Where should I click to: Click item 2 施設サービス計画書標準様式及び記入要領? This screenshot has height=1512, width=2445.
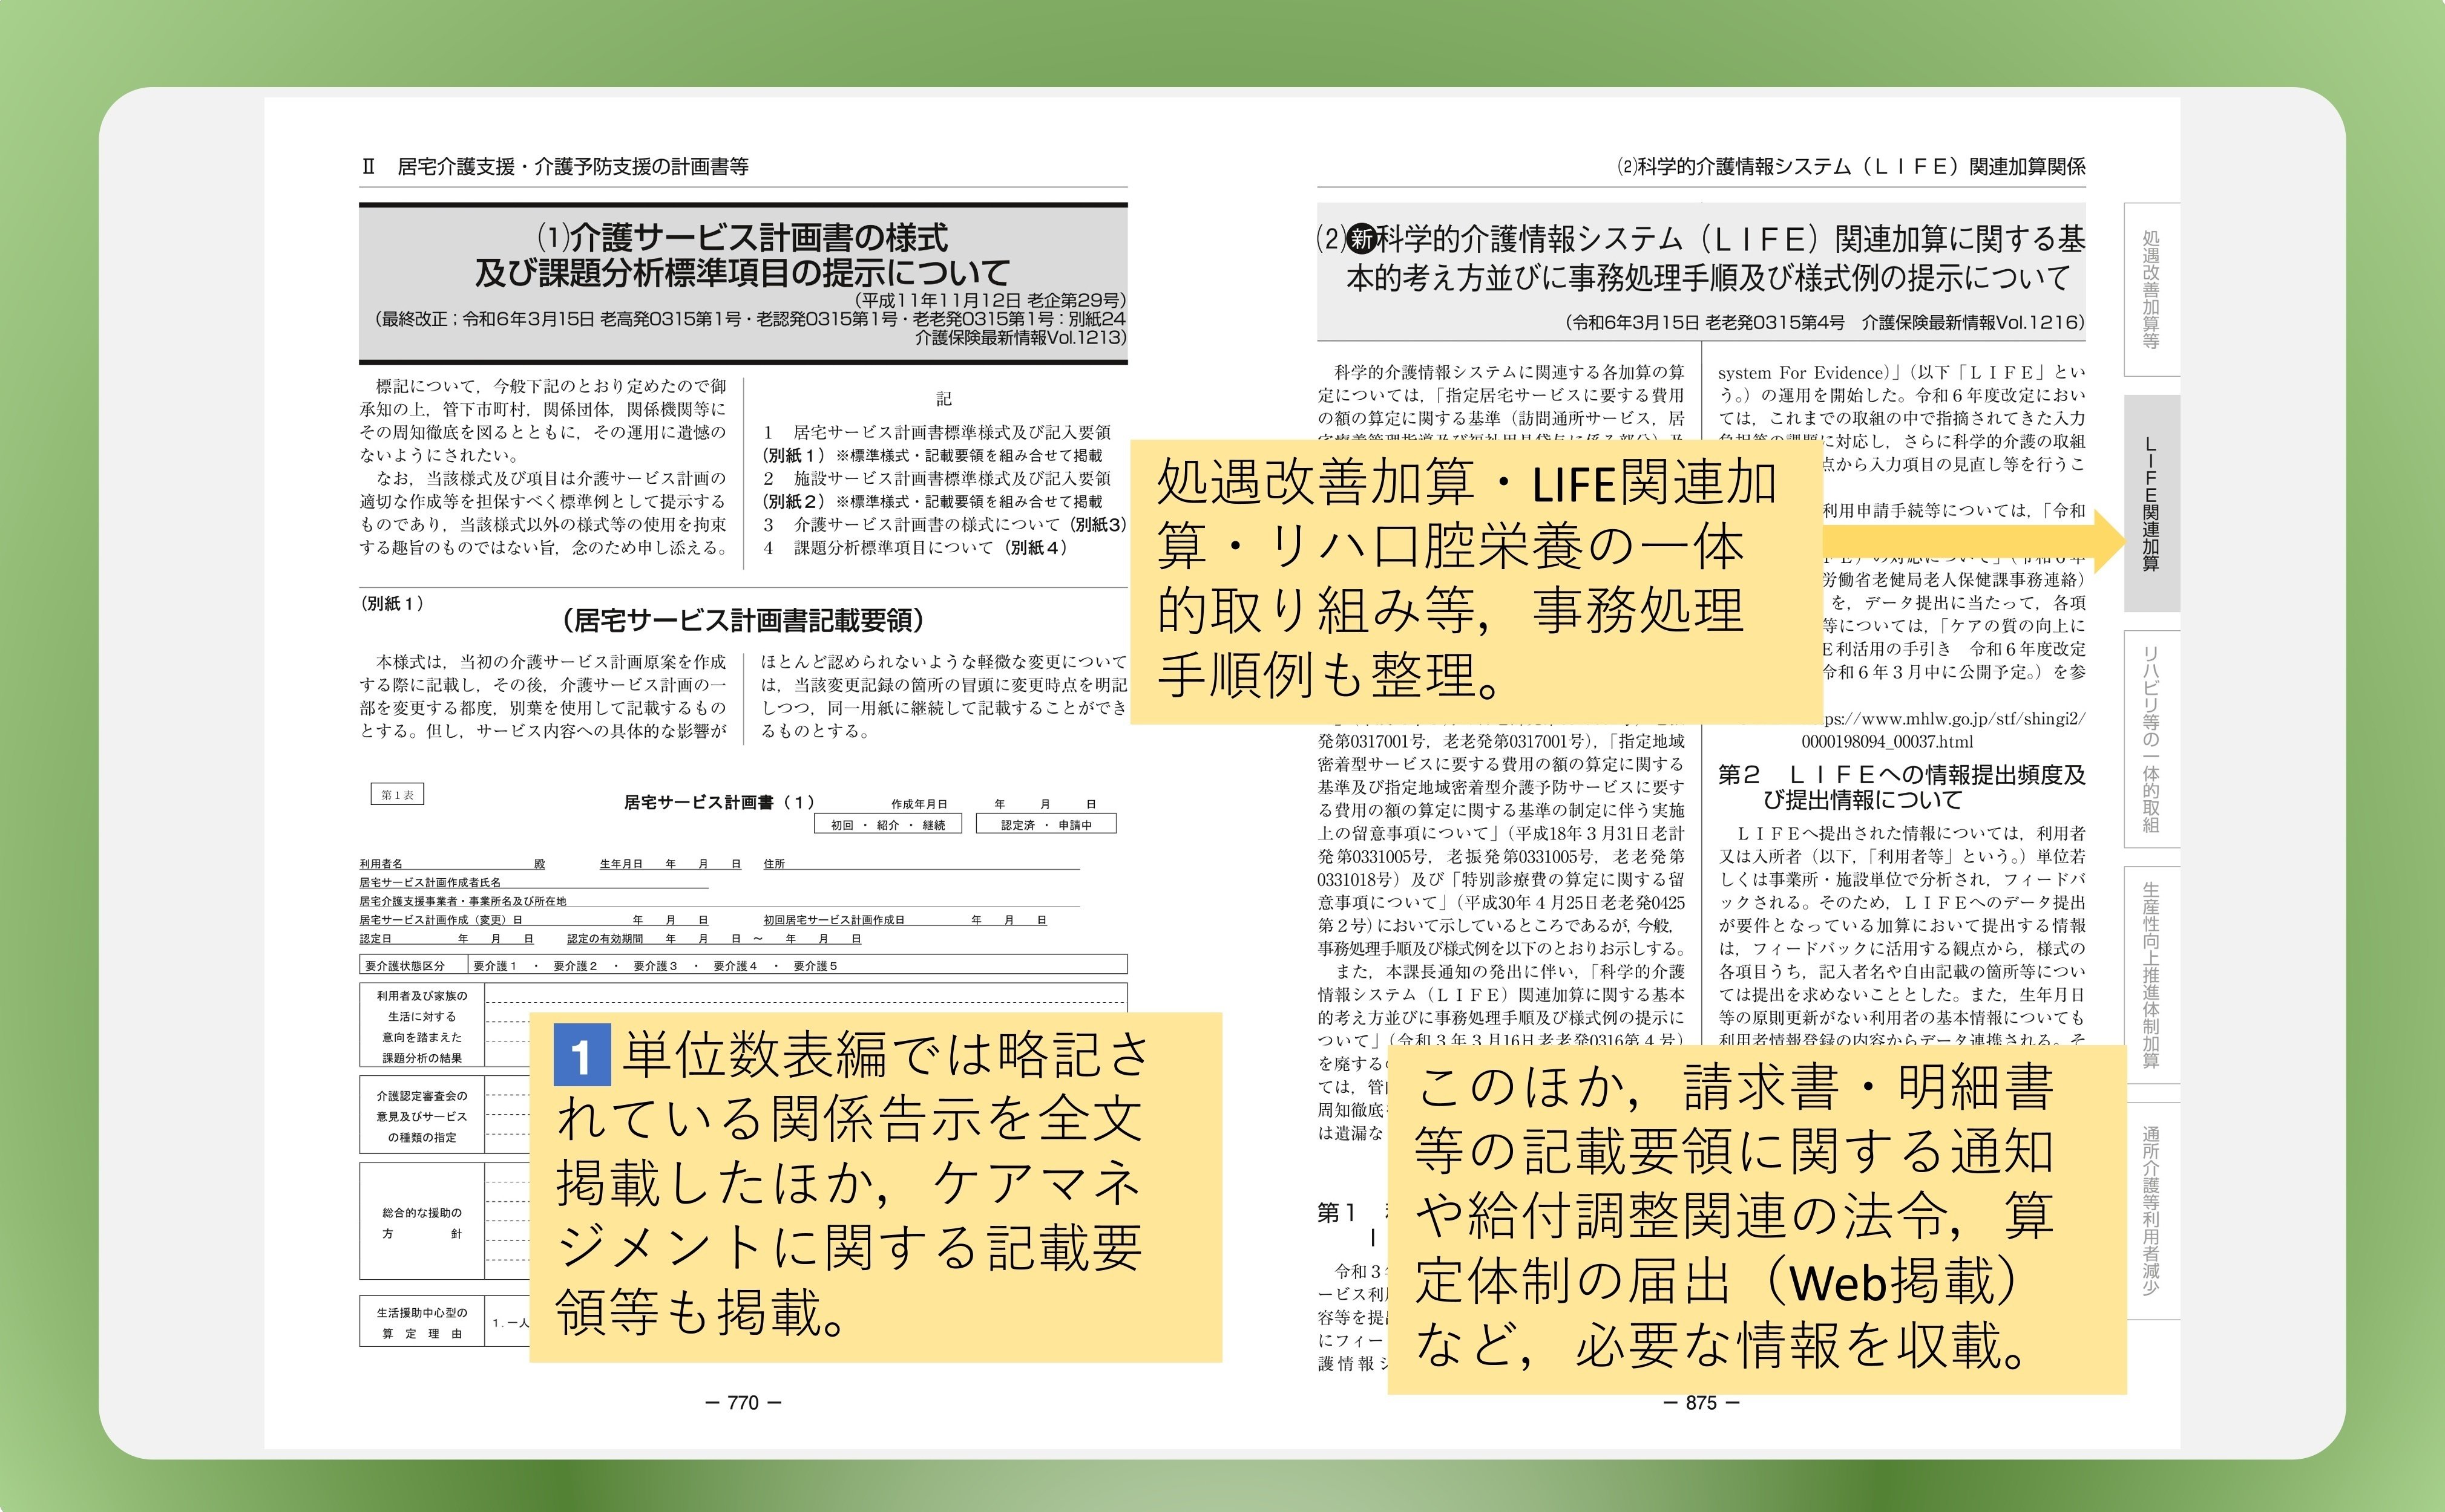point(937,478)
